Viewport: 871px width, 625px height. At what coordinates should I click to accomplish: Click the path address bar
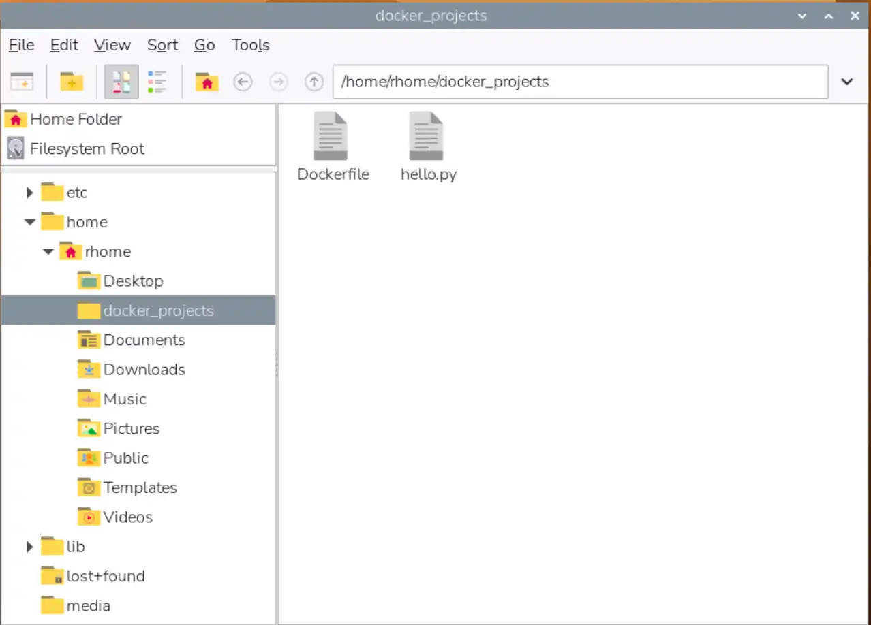pos(580,82)
